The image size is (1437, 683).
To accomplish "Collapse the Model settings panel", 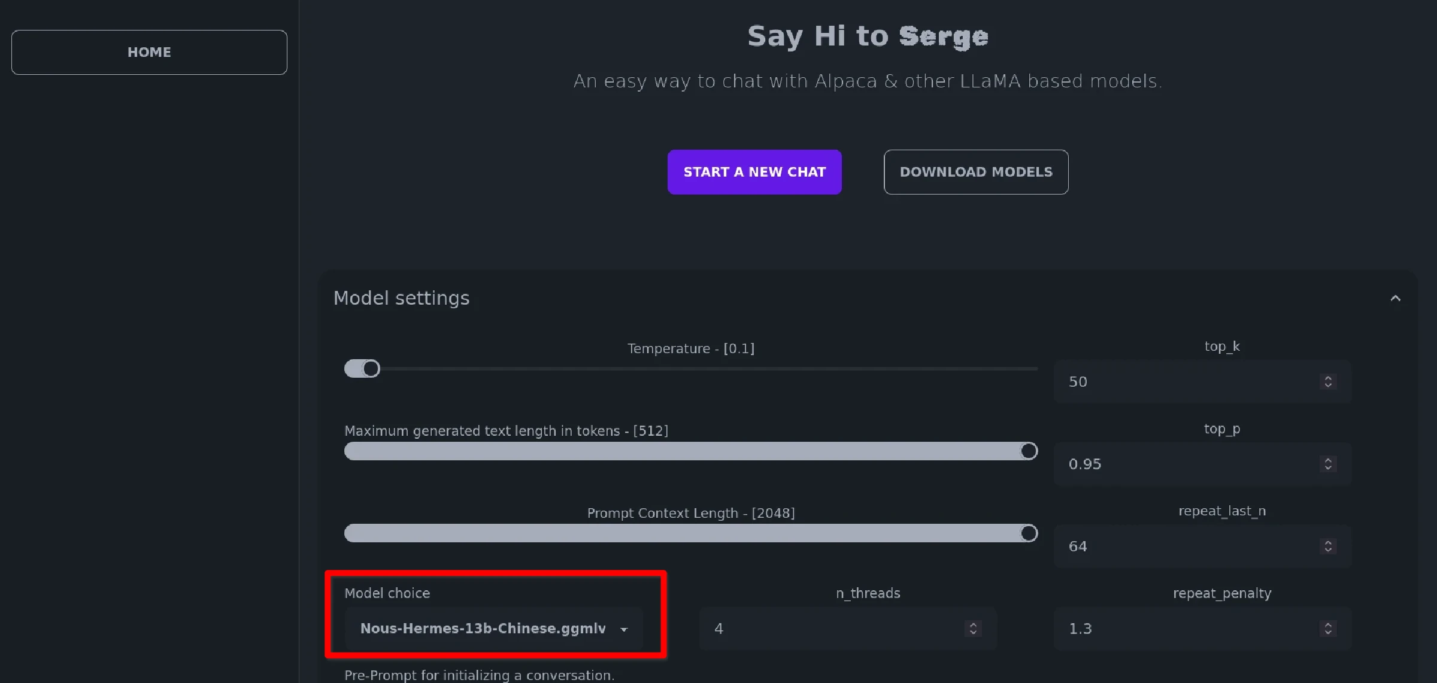I will tap(1395, 298).
